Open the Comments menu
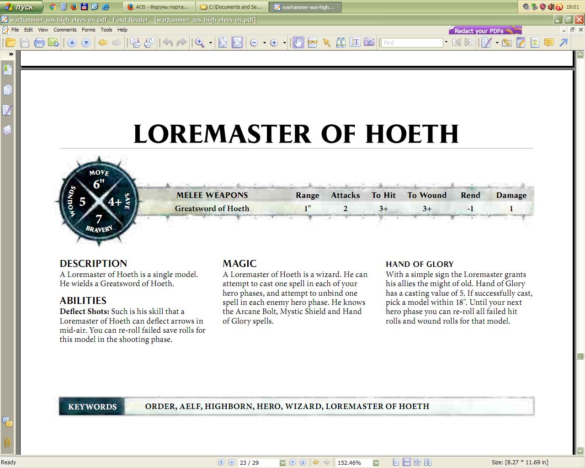This screenshot has height=468, width=585. [x=65, y=30]
